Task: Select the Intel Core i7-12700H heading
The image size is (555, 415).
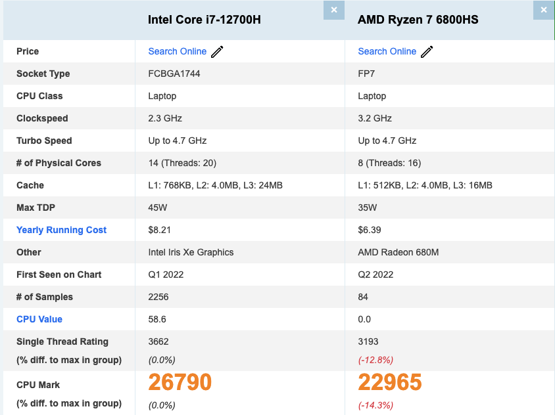Action: 205,20
